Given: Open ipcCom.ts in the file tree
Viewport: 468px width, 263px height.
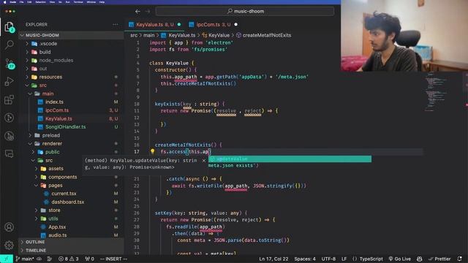Looking at the screenshot, I should [x=72, y=110].
